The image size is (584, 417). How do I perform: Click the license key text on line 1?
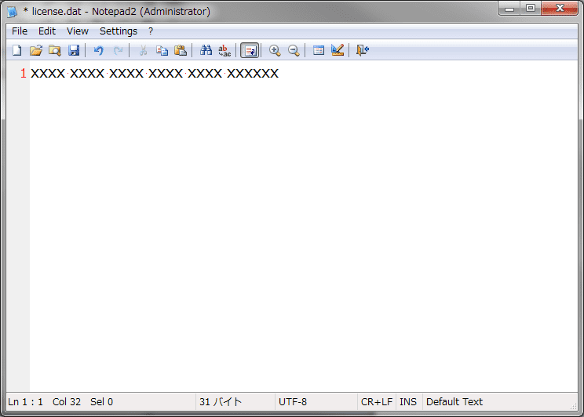155,73
